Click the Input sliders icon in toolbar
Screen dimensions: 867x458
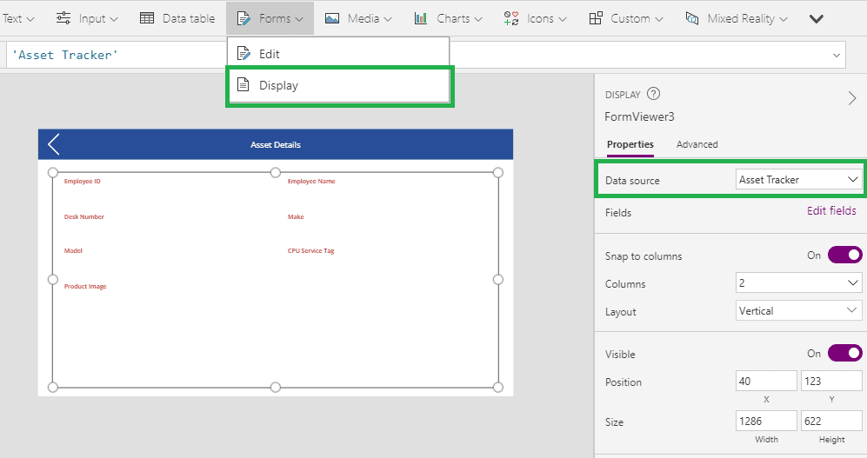point(63,18)
